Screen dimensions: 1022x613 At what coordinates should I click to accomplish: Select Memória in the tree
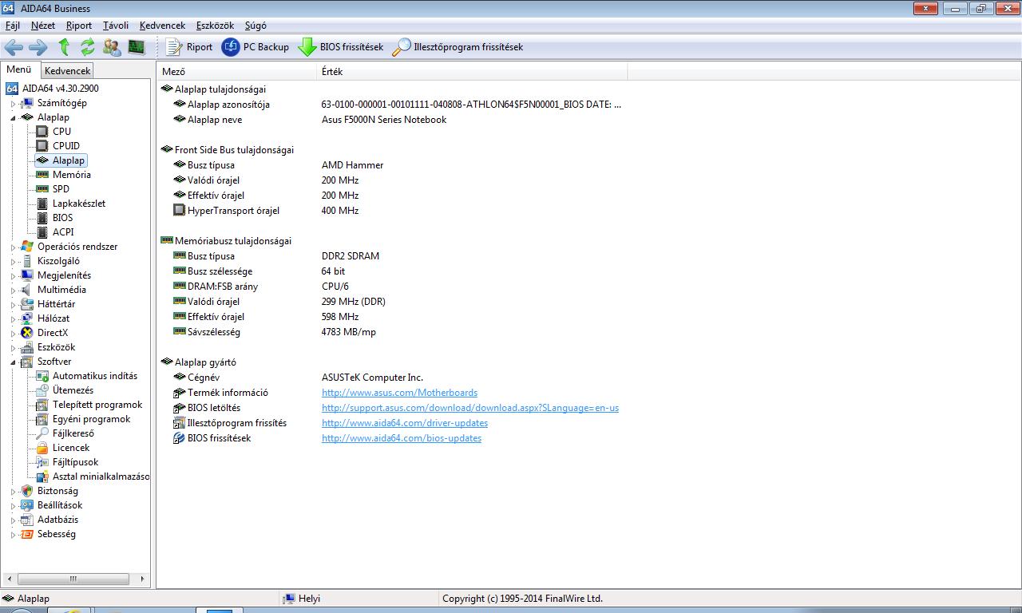tap(72, 175)
